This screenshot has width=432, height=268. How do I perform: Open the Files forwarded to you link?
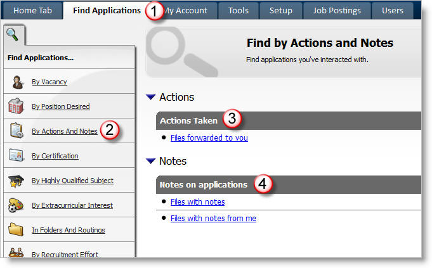coord(209,137)
